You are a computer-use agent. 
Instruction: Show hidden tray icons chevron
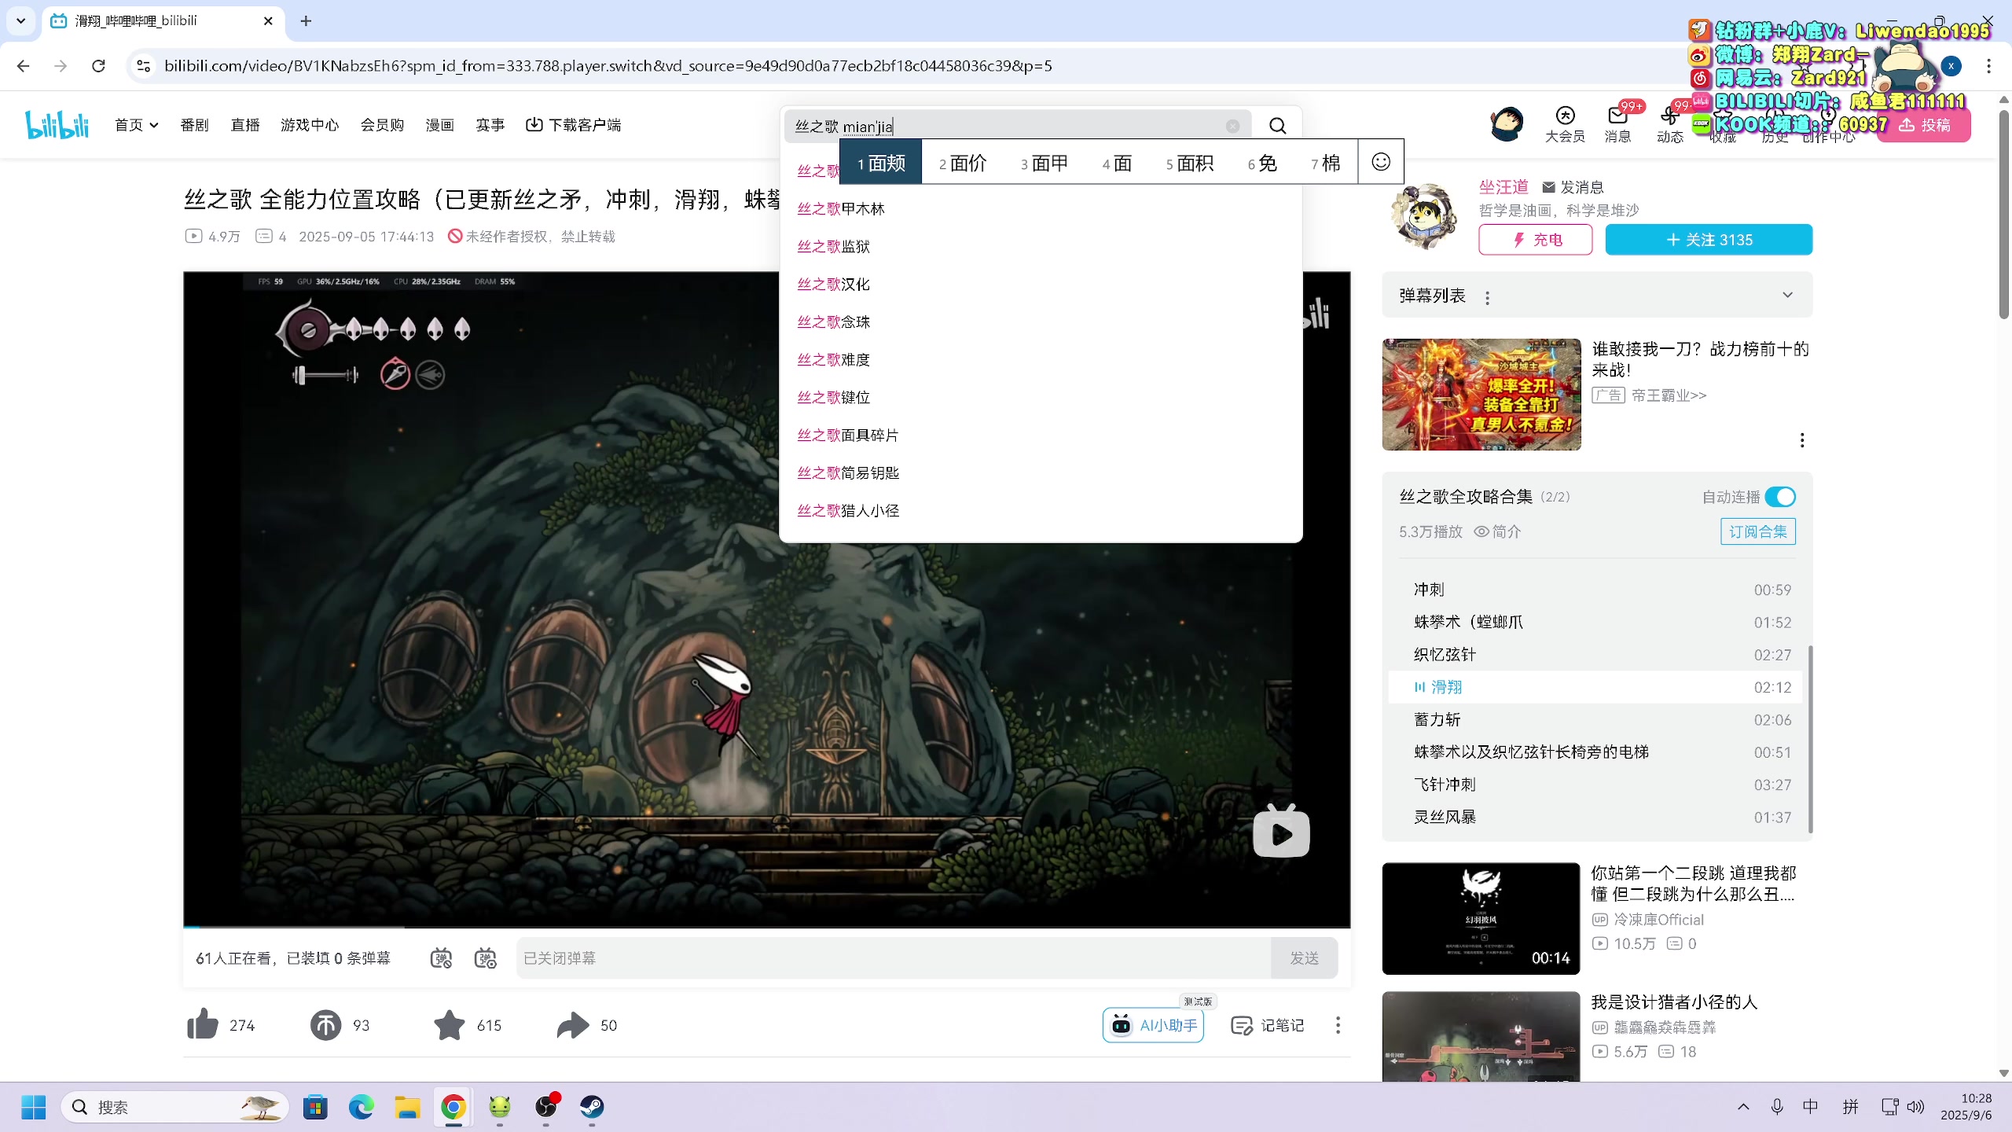[x=1743, y=1107]
